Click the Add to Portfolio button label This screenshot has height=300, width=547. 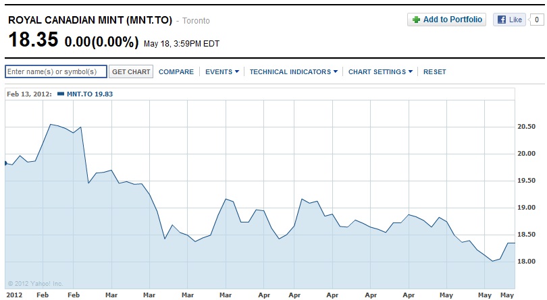[452, 20]
